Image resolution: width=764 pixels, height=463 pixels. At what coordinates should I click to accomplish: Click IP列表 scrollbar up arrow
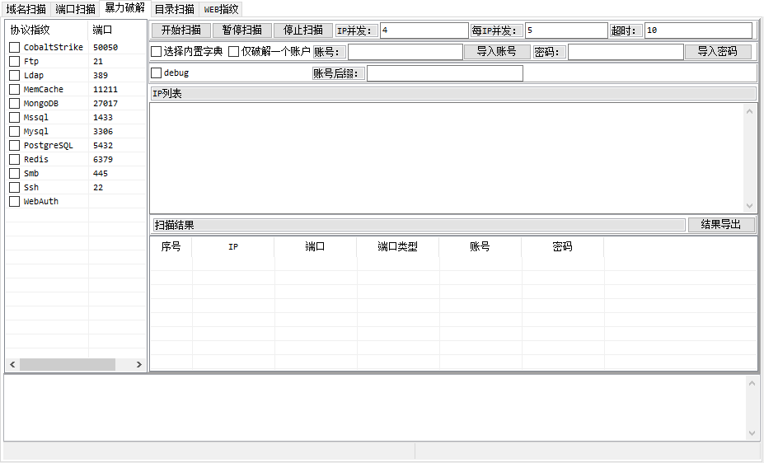(x=749, y=111)
